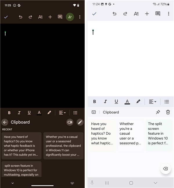Tap the keyboard switcher icon at dark-theme bottom
This screenshot has height=188, width=174.
[72, 183]
